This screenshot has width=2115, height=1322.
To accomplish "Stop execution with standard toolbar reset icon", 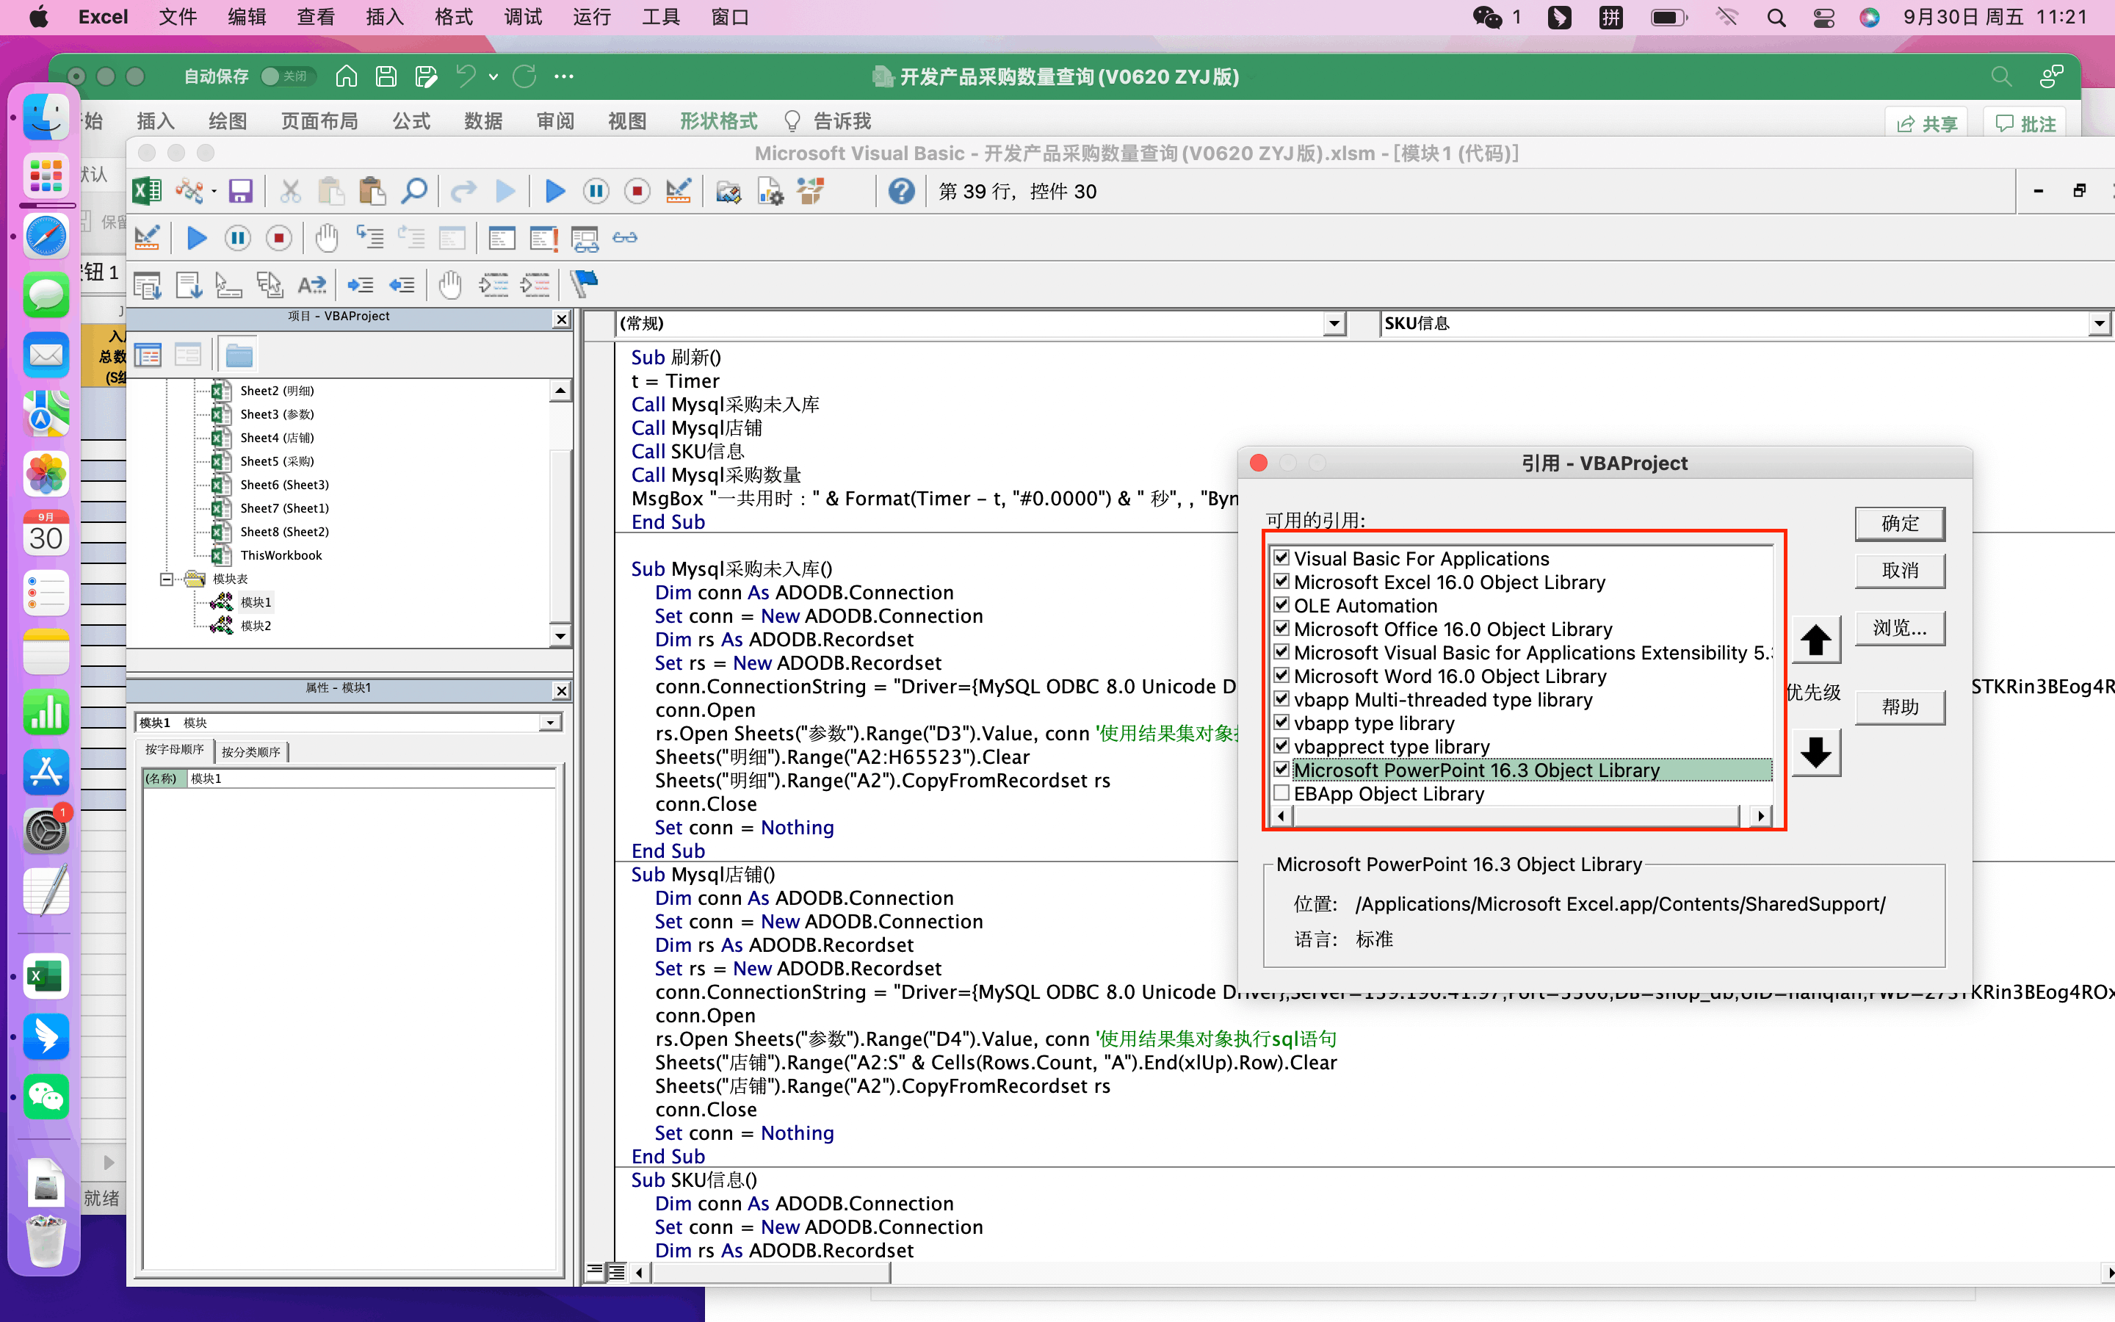I will click(637, 192).
